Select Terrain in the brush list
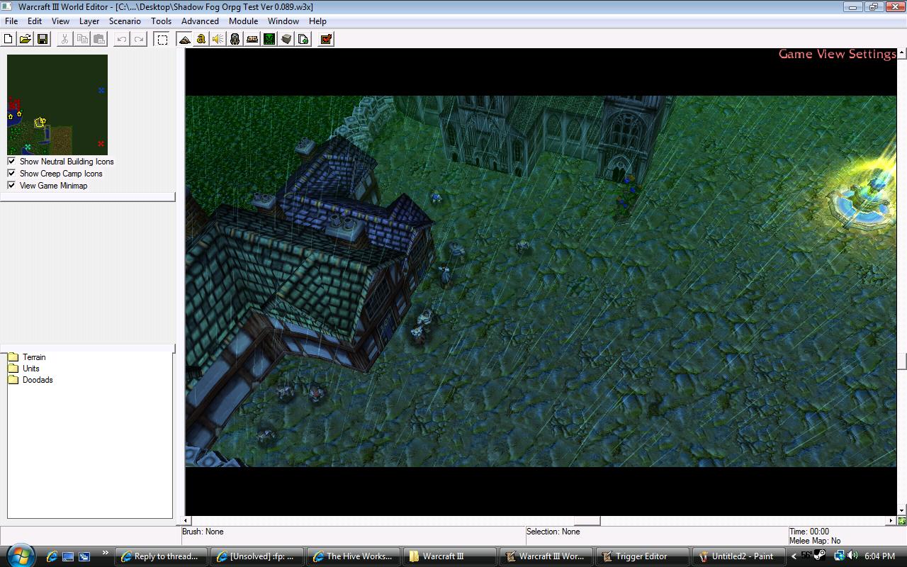 [34, 357]
